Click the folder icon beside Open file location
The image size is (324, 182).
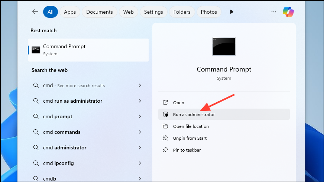tap(165, 126)
